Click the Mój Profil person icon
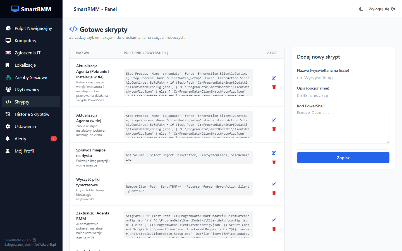 coord(8,151)
